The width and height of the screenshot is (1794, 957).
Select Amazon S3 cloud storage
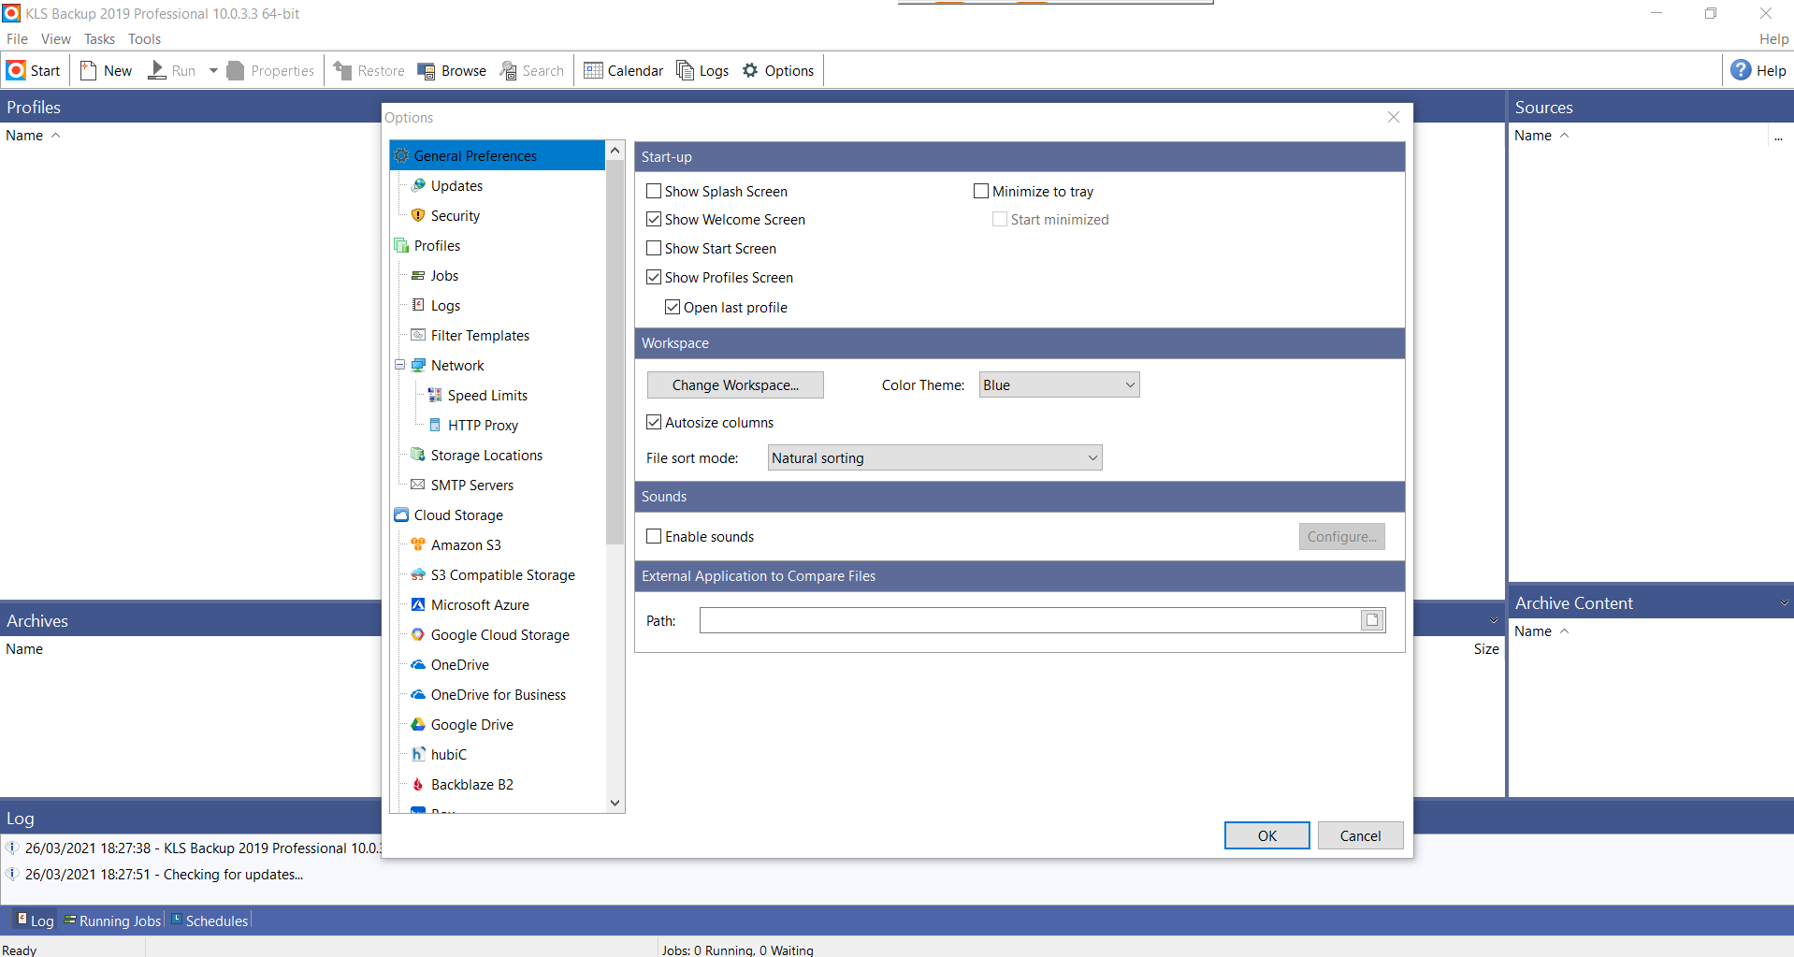pos(466,544)
